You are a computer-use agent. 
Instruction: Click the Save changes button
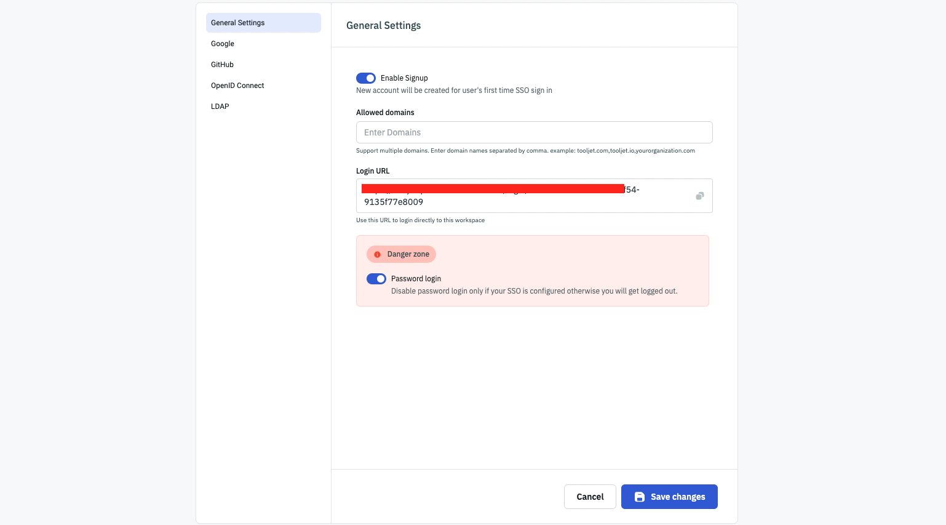669,497
